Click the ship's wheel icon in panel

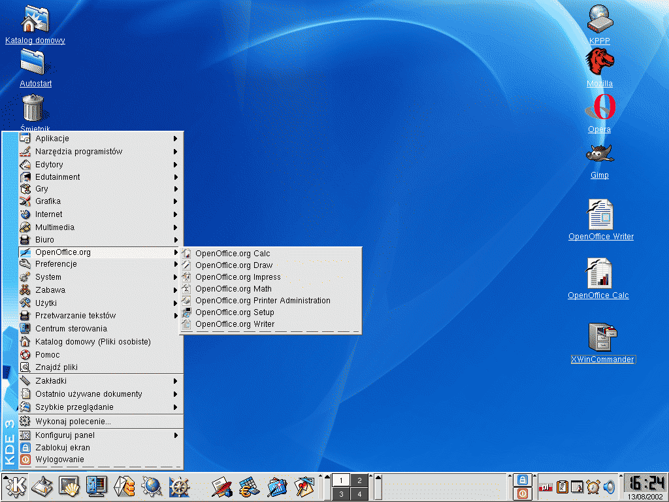[179, 486]
